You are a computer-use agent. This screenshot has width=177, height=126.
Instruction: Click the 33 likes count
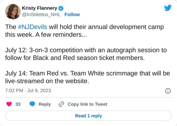[x=18, y=104]
